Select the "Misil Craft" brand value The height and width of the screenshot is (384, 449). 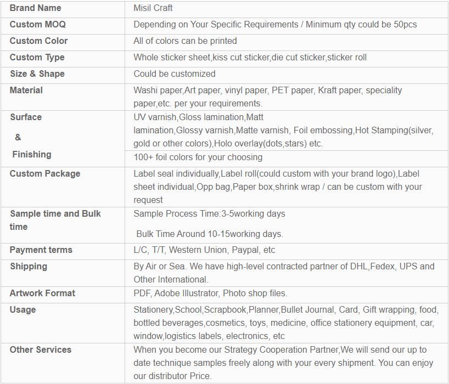153,8
